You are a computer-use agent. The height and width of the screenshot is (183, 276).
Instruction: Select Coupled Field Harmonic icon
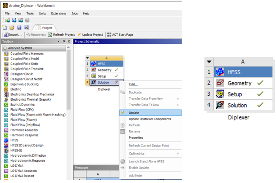pyautogui.click(x=6, y=54)
